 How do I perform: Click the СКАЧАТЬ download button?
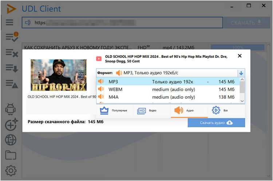click(246, 23)
